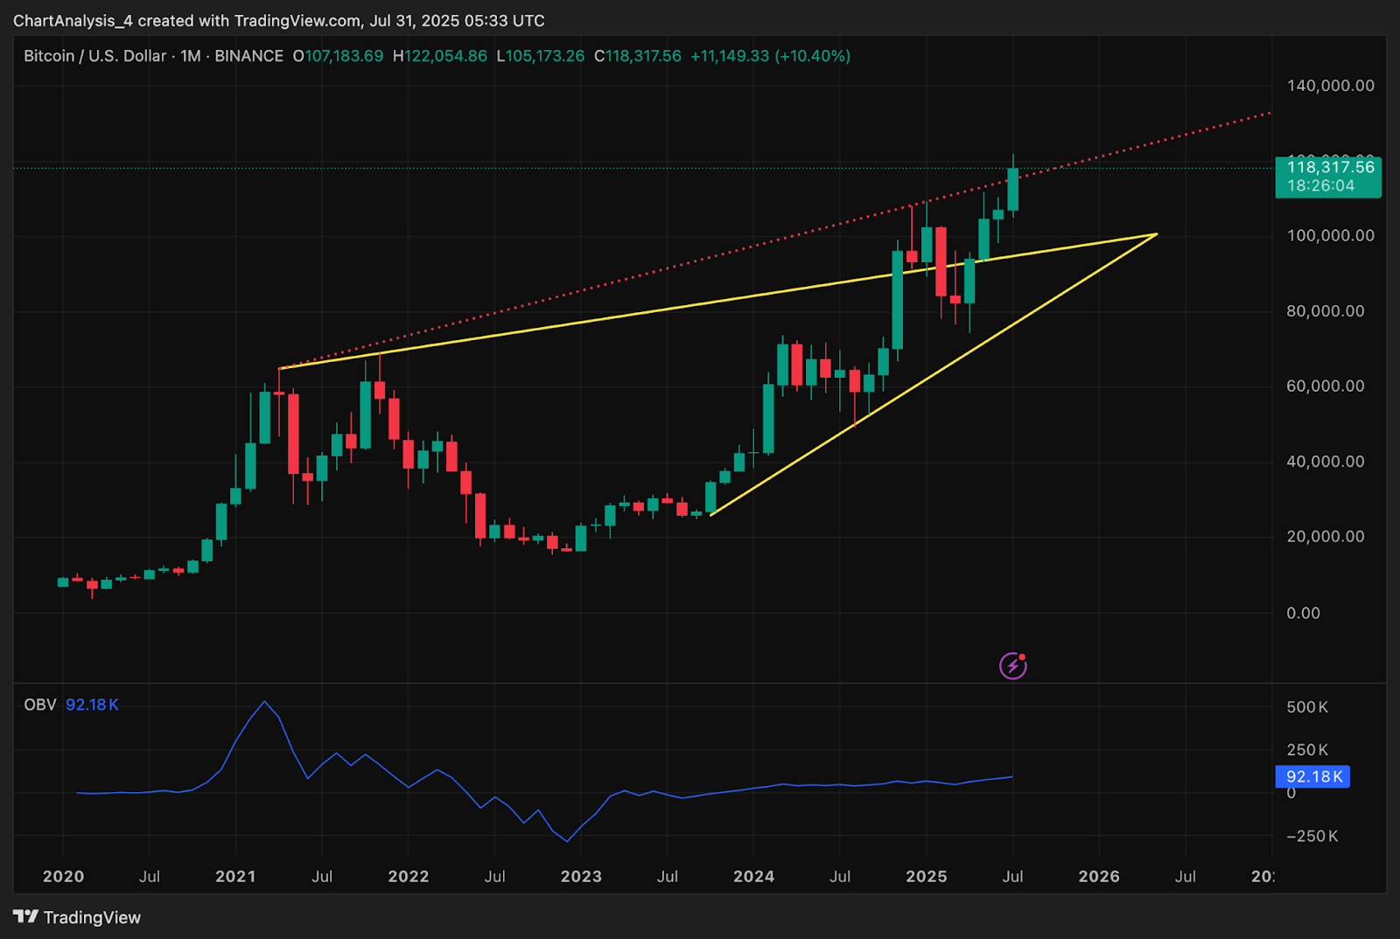Click the purple lightning bolt event icon
1400x939 pixels.
tap(1012, 666)
